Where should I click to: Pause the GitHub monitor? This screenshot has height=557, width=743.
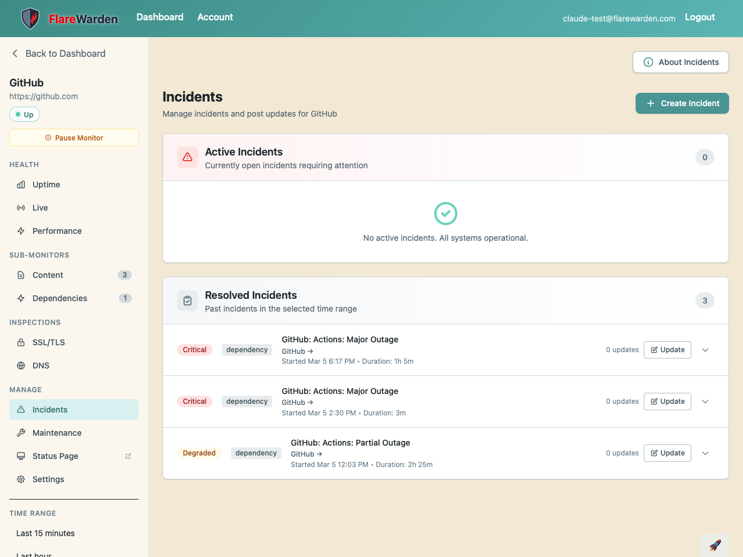[x=74, y=138]
